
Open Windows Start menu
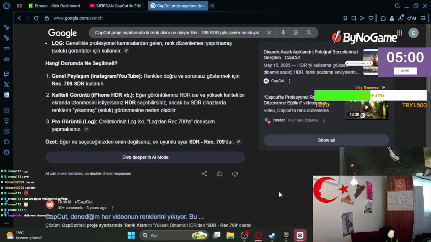click(131, 235)
